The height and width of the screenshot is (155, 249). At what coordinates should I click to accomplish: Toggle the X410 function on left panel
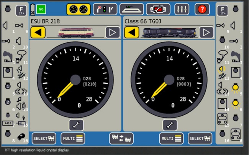coord(7,123)
